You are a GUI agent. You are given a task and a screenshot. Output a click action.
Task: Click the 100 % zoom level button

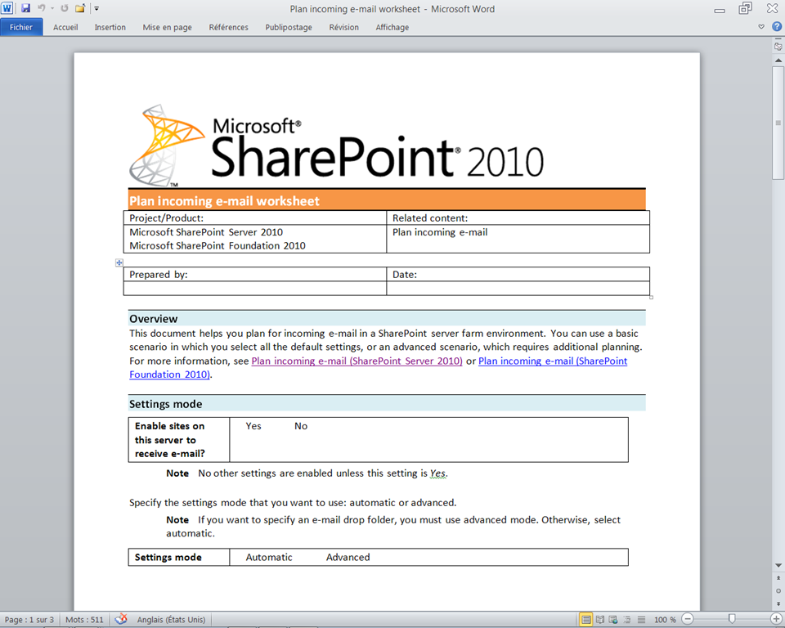(x=665, y=620)
